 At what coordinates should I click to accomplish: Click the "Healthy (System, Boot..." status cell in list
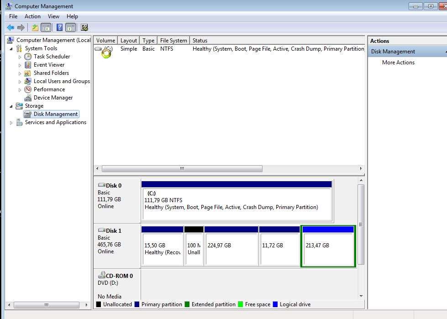(278, 49)
